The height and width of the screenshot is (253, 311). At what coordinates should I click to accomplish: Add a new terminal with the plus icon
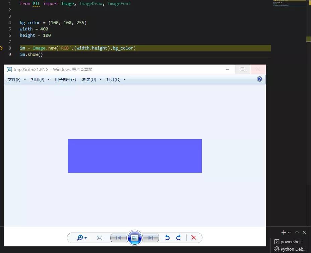[284, 232]
